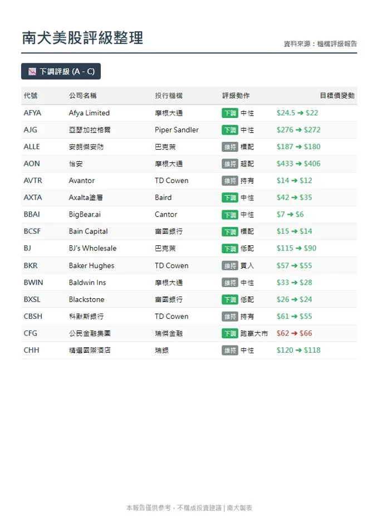Image resolution: width=377 pixels, height=519 pixels.
Task: Click 瑞銀 in CHH row
Action: tap(161, 350)
